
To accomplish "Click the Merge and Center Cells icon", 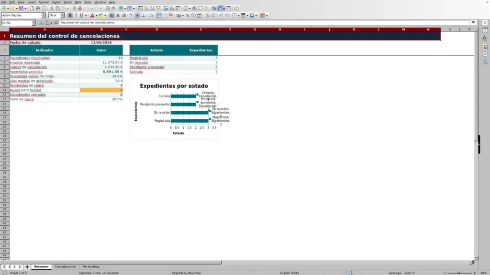I will click(159, 16).
